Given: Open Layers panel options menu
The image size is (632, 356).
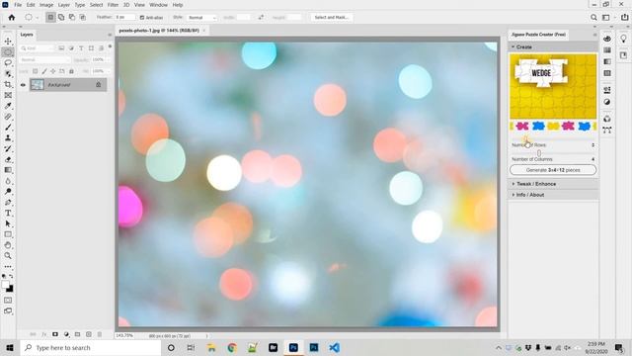Looking at the screenshot, I should tap(110, 35).
